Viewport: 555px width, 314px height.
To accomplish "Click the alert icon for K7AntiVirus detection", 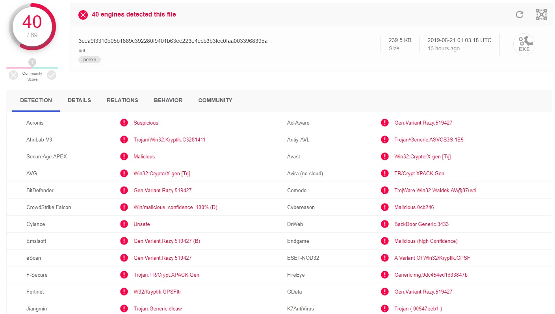I will pos(385,308).
